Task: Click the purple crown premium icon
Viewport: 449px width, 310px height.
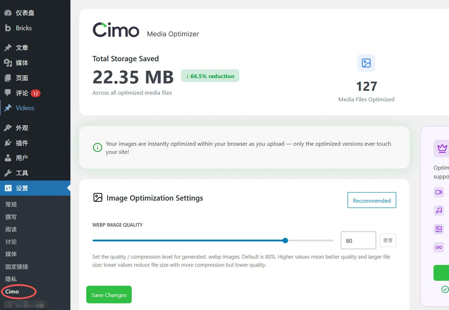Action: pyautogui.click(x=442, y=148)
